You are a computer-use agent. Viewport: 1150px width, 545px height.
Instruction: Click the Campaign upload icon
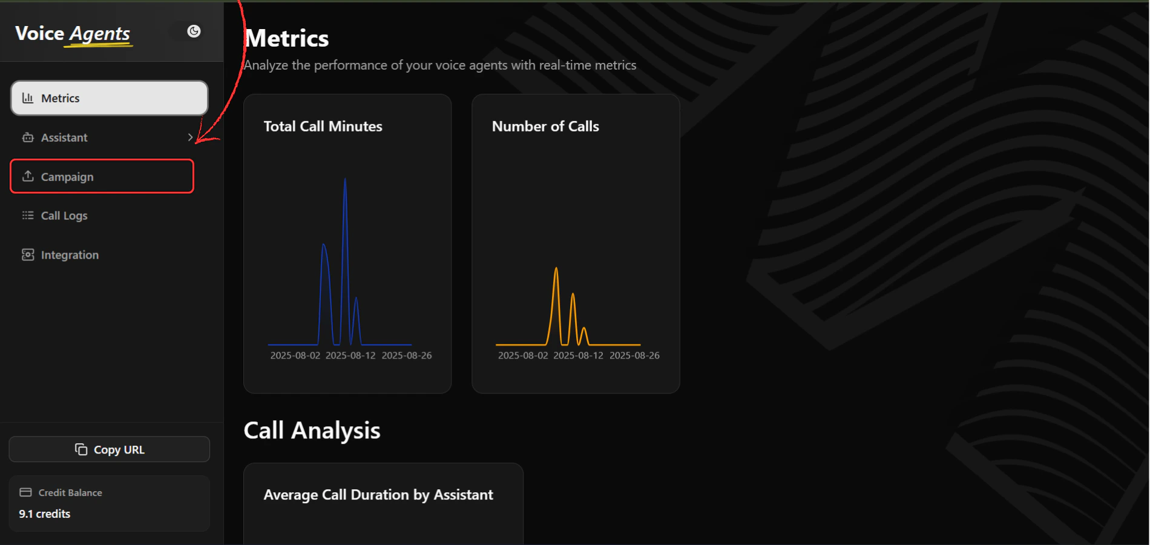(28, 176)
